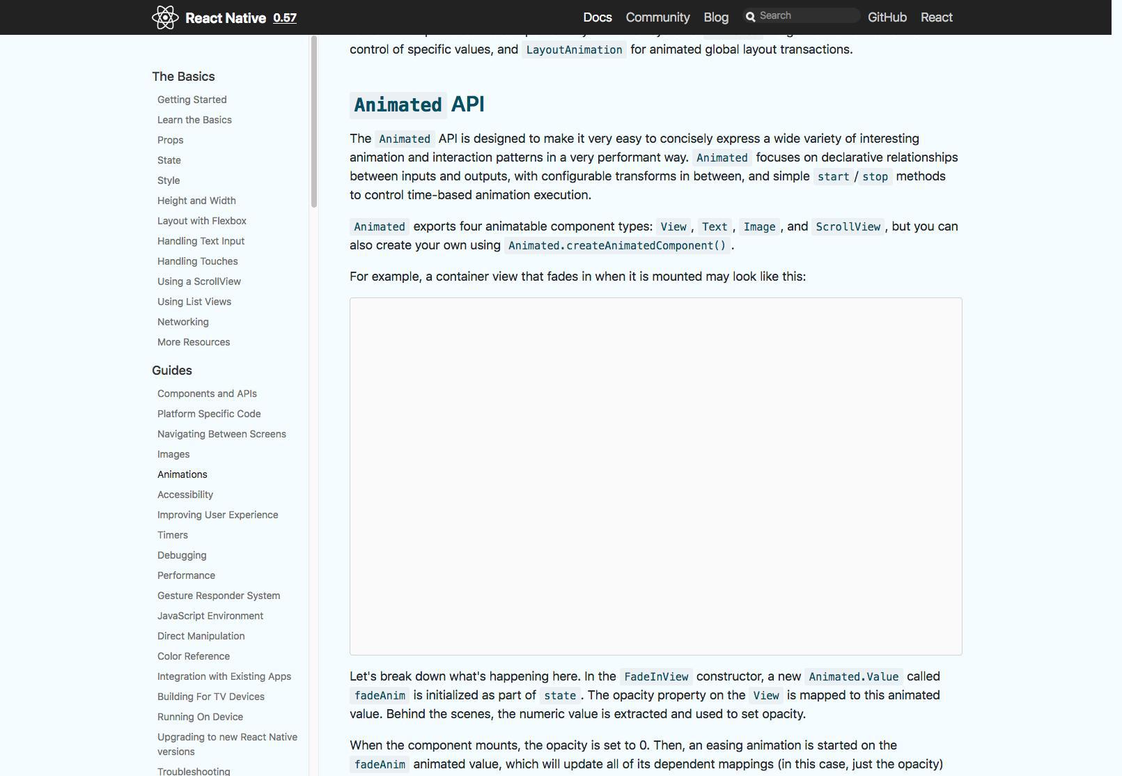Open the GitHub nav link
The height and width of the screenshot is (776, 1122).
[x=887, y=17]
